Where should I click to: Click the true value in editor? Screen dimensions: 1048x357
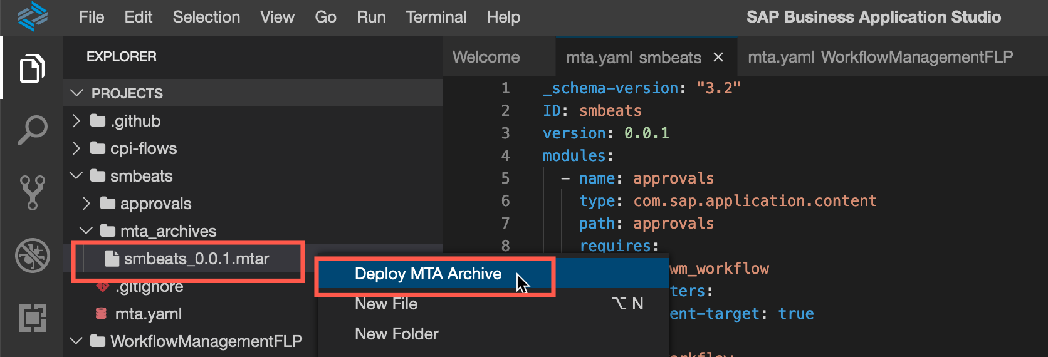796,313
